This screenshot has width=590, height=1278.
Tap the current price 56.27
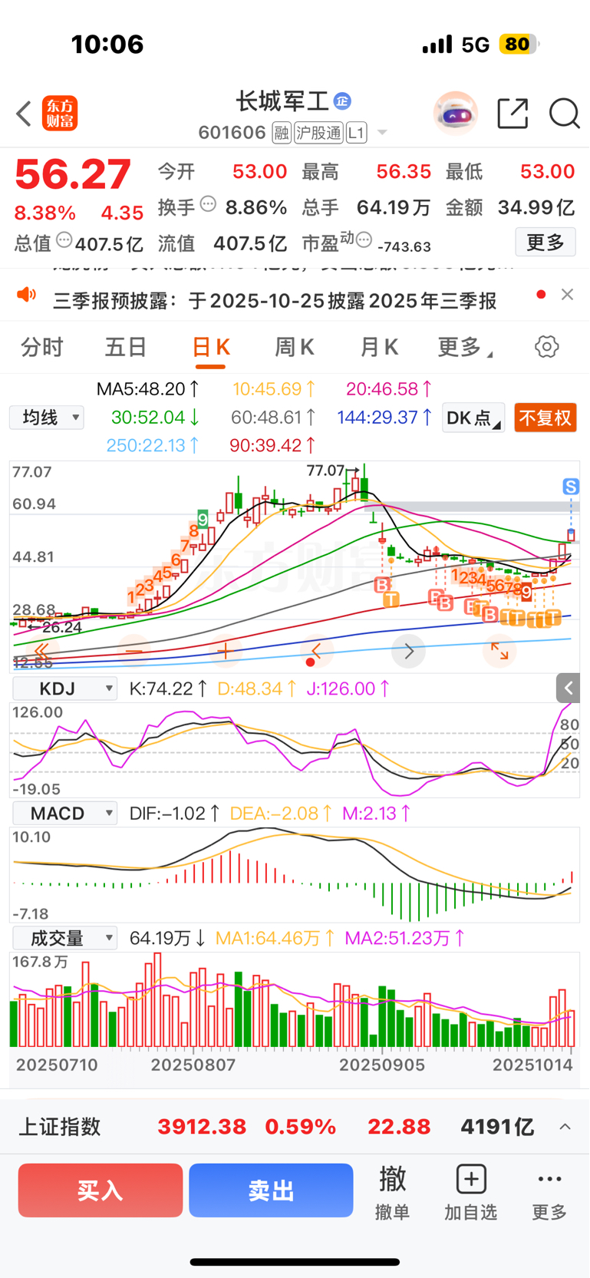tap(73, 174)
